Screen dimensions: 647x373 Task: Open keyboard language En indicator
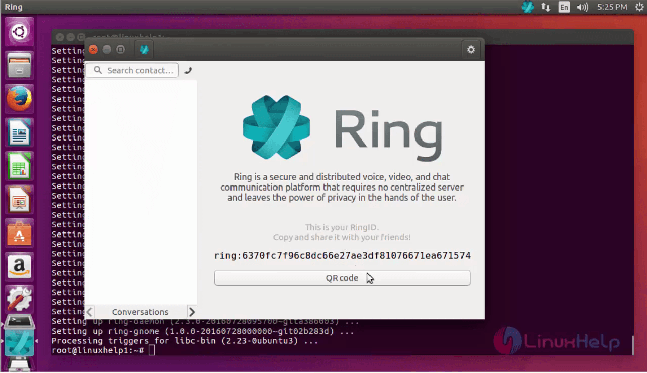coord(564,7)
